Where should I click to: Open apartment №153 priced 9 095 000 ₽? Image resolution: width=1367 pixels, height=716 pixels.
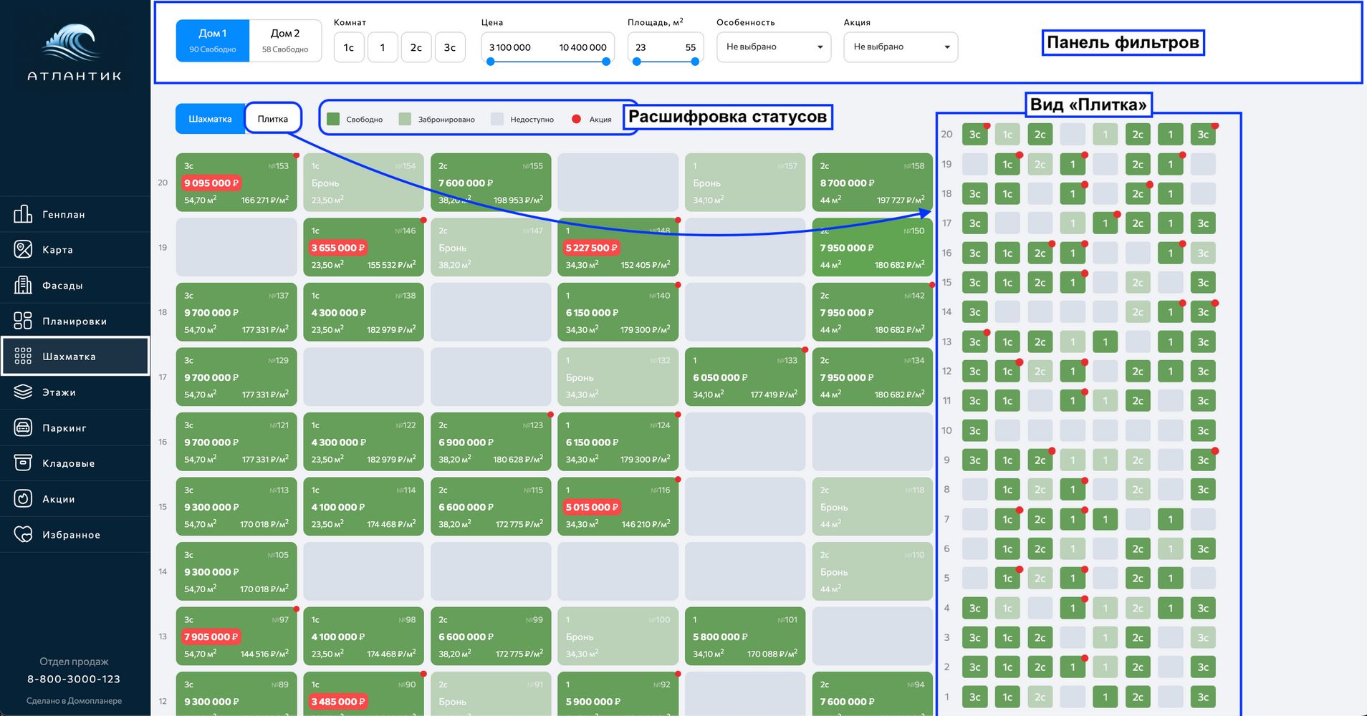coord(236,183)
